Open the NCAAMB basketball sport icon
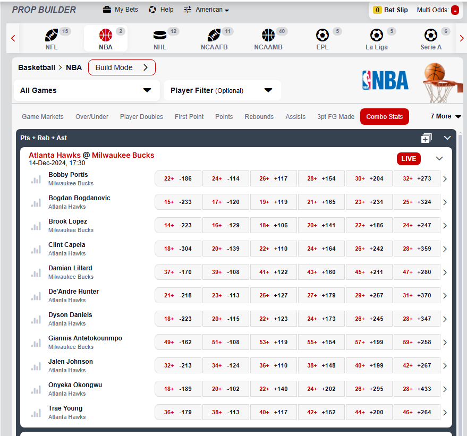This screenshot has height=436, width=467. pyautogui.click(x=268, y=36)
